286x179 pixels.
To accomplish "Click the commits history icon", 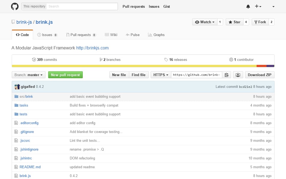I will tap(34, 59).
